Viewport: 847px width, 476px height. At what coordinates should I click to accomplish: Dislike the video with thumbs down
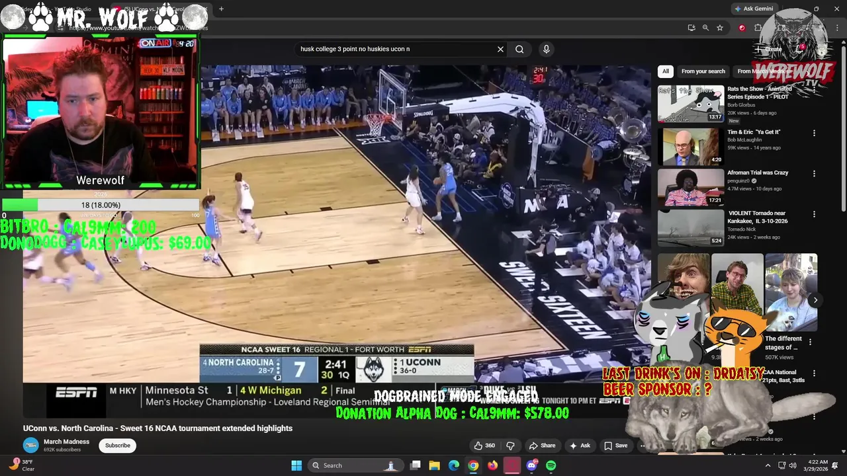pyautogui.click(x=510, y=446)
